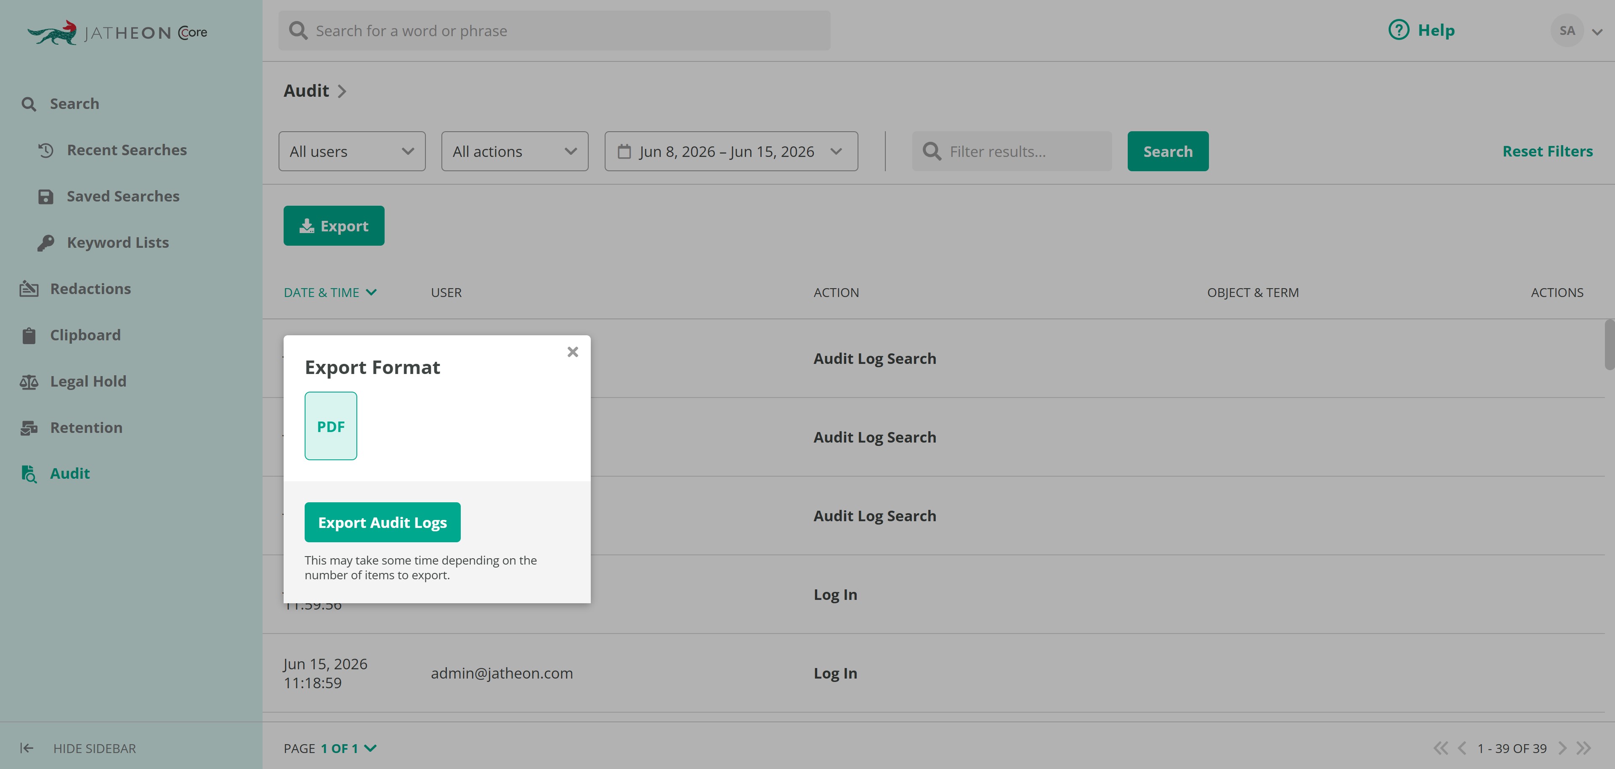
Task: Click the magnifier icon in top search bar
Action: click(x=298, y=31)
